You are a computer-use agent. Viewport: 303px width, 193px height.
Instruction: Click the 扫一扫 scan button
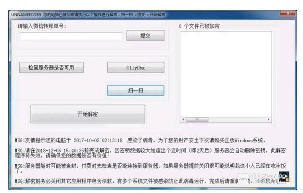coord(136,90)
